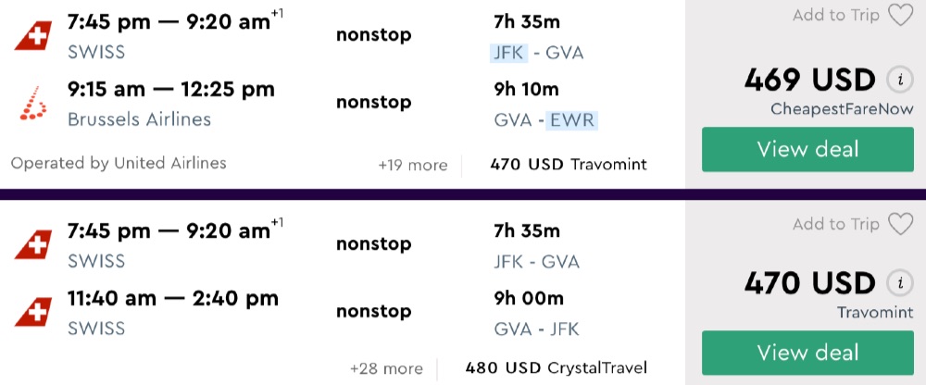Toggle heart to save the 470 USD trip
This screenshot has width=926, height=385.
(x=900, y=224)
